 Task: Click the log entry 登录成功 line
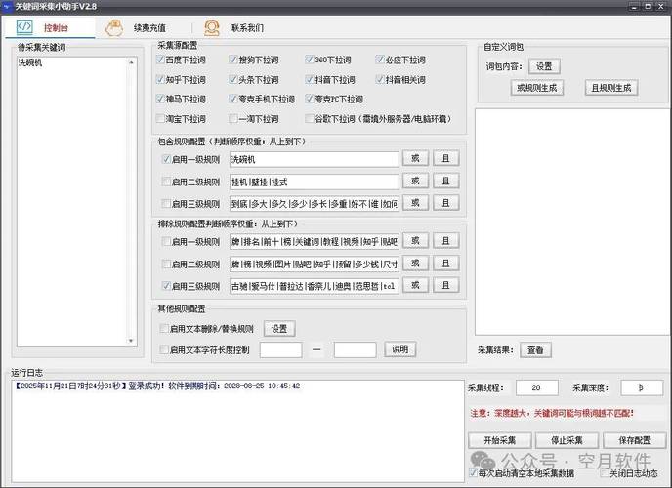point(157,386)
